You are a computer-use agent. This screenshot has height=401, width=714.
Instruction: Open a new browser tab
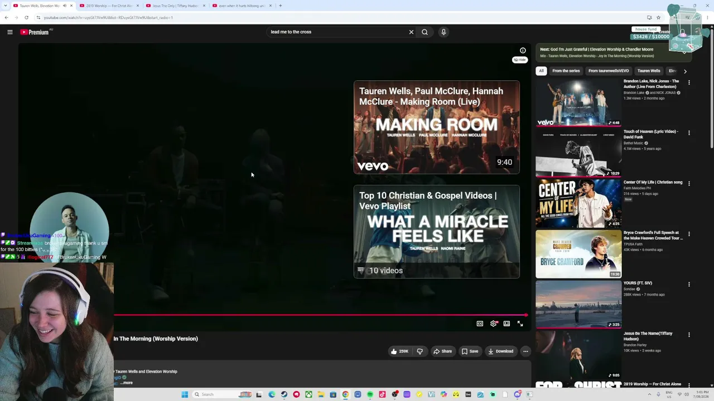pyautogui.click(x=281, y=6)
